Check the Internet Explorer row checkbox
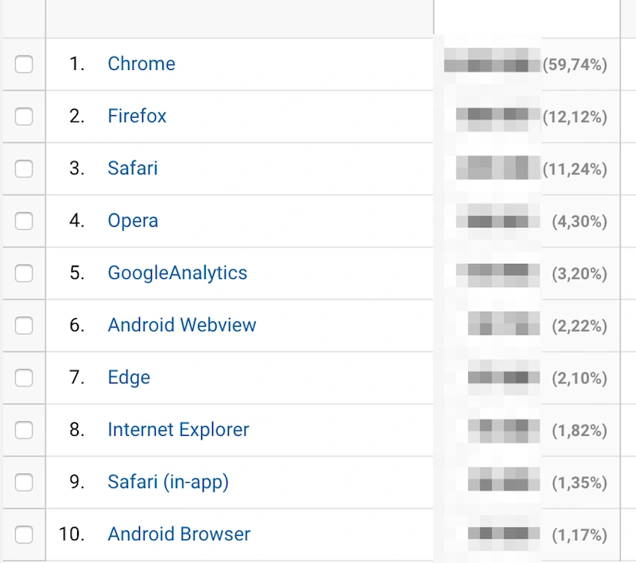The width and height of the screenshot is (636, 563). 24,430
